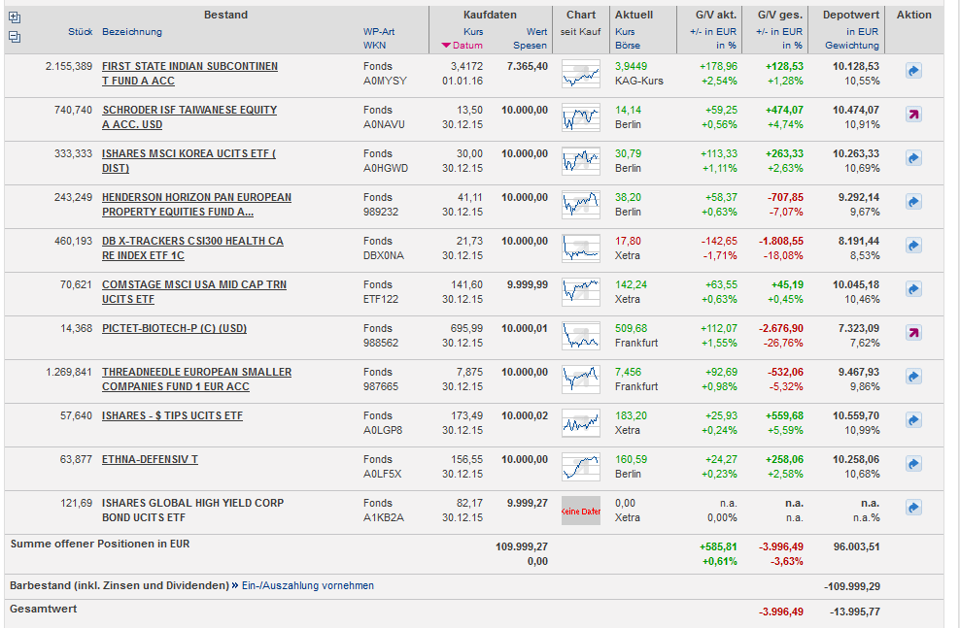Image resolution: width=960 pixels, height=628 pixels.
Task: Sort the table by Bezeichnung column
Action: tap(132, 32)
